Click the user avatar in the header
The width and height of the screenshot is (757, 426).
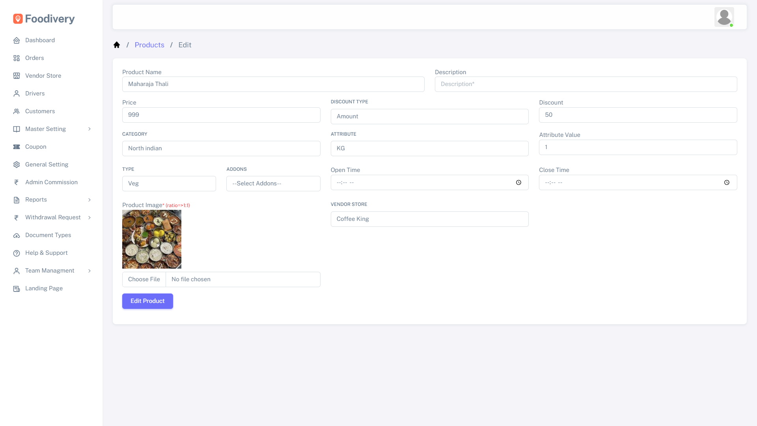[724, 17]
